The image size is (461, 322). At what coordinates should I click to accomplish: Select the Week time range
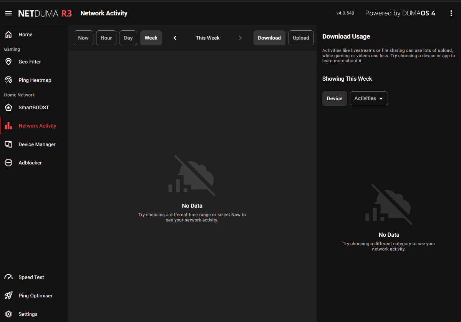[x=151, y=38]
